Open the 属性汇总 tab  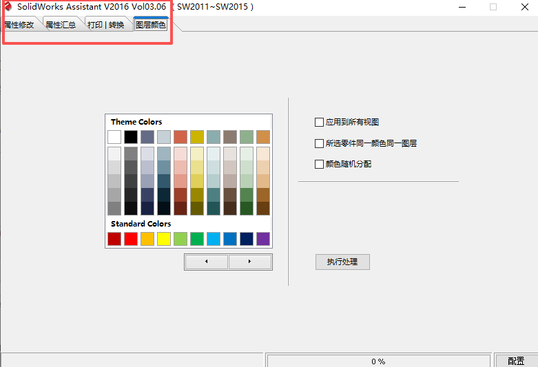61,25
